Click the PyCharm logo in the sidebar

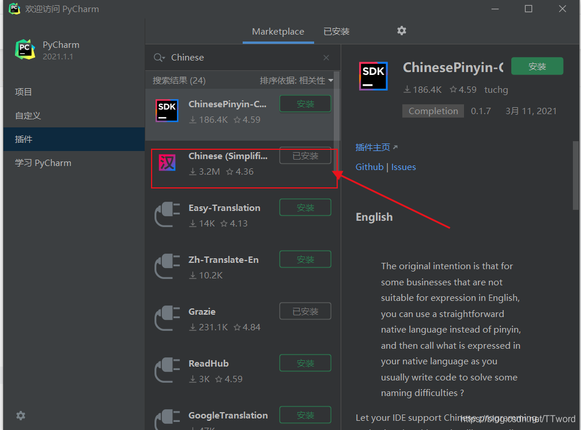(x=25, y=50)
